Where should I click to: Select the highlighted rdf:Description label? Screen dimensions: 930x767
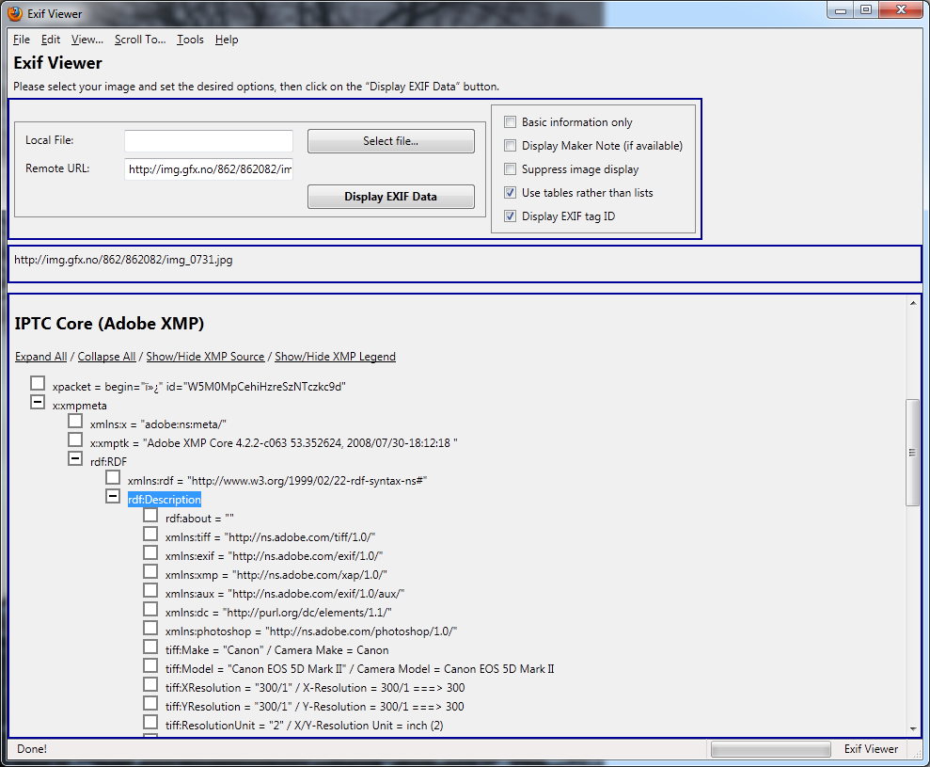click(x=165, y=500)
